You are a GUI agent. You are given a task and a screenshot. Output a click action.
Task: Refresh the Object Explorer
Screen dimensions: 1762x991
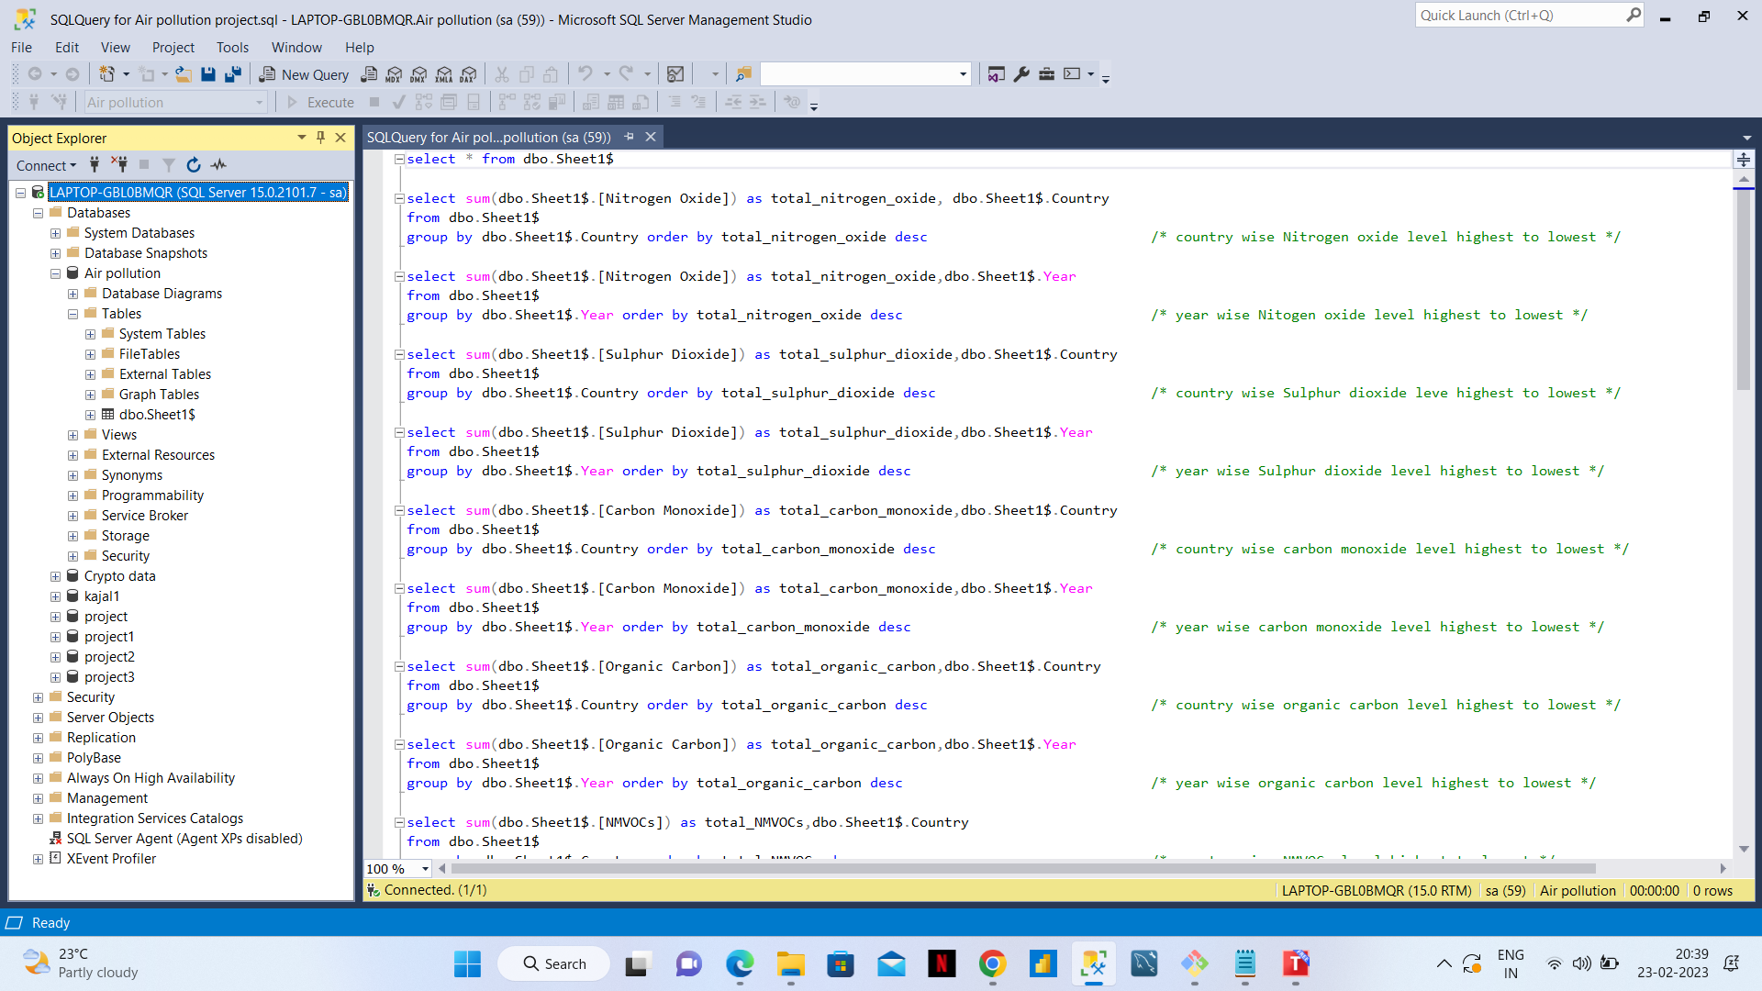coord(194,165)
